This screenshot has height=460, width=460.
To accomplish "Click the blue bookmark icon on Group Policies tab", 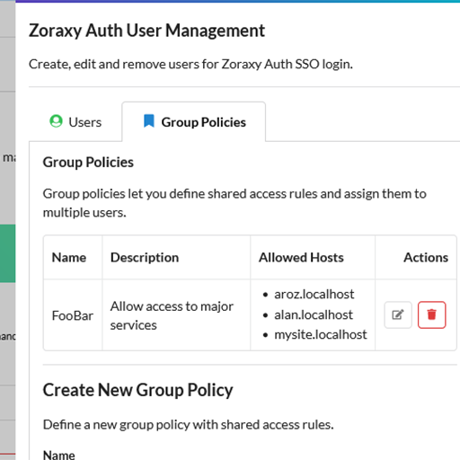I will (149, 121).
